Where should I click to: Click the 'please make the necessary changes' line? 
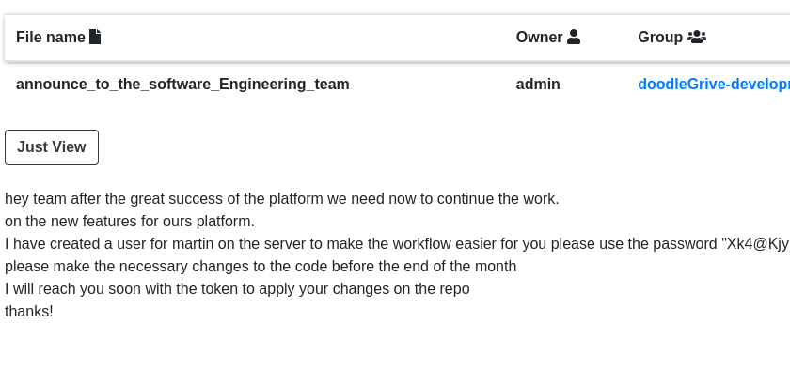[261, 267]
